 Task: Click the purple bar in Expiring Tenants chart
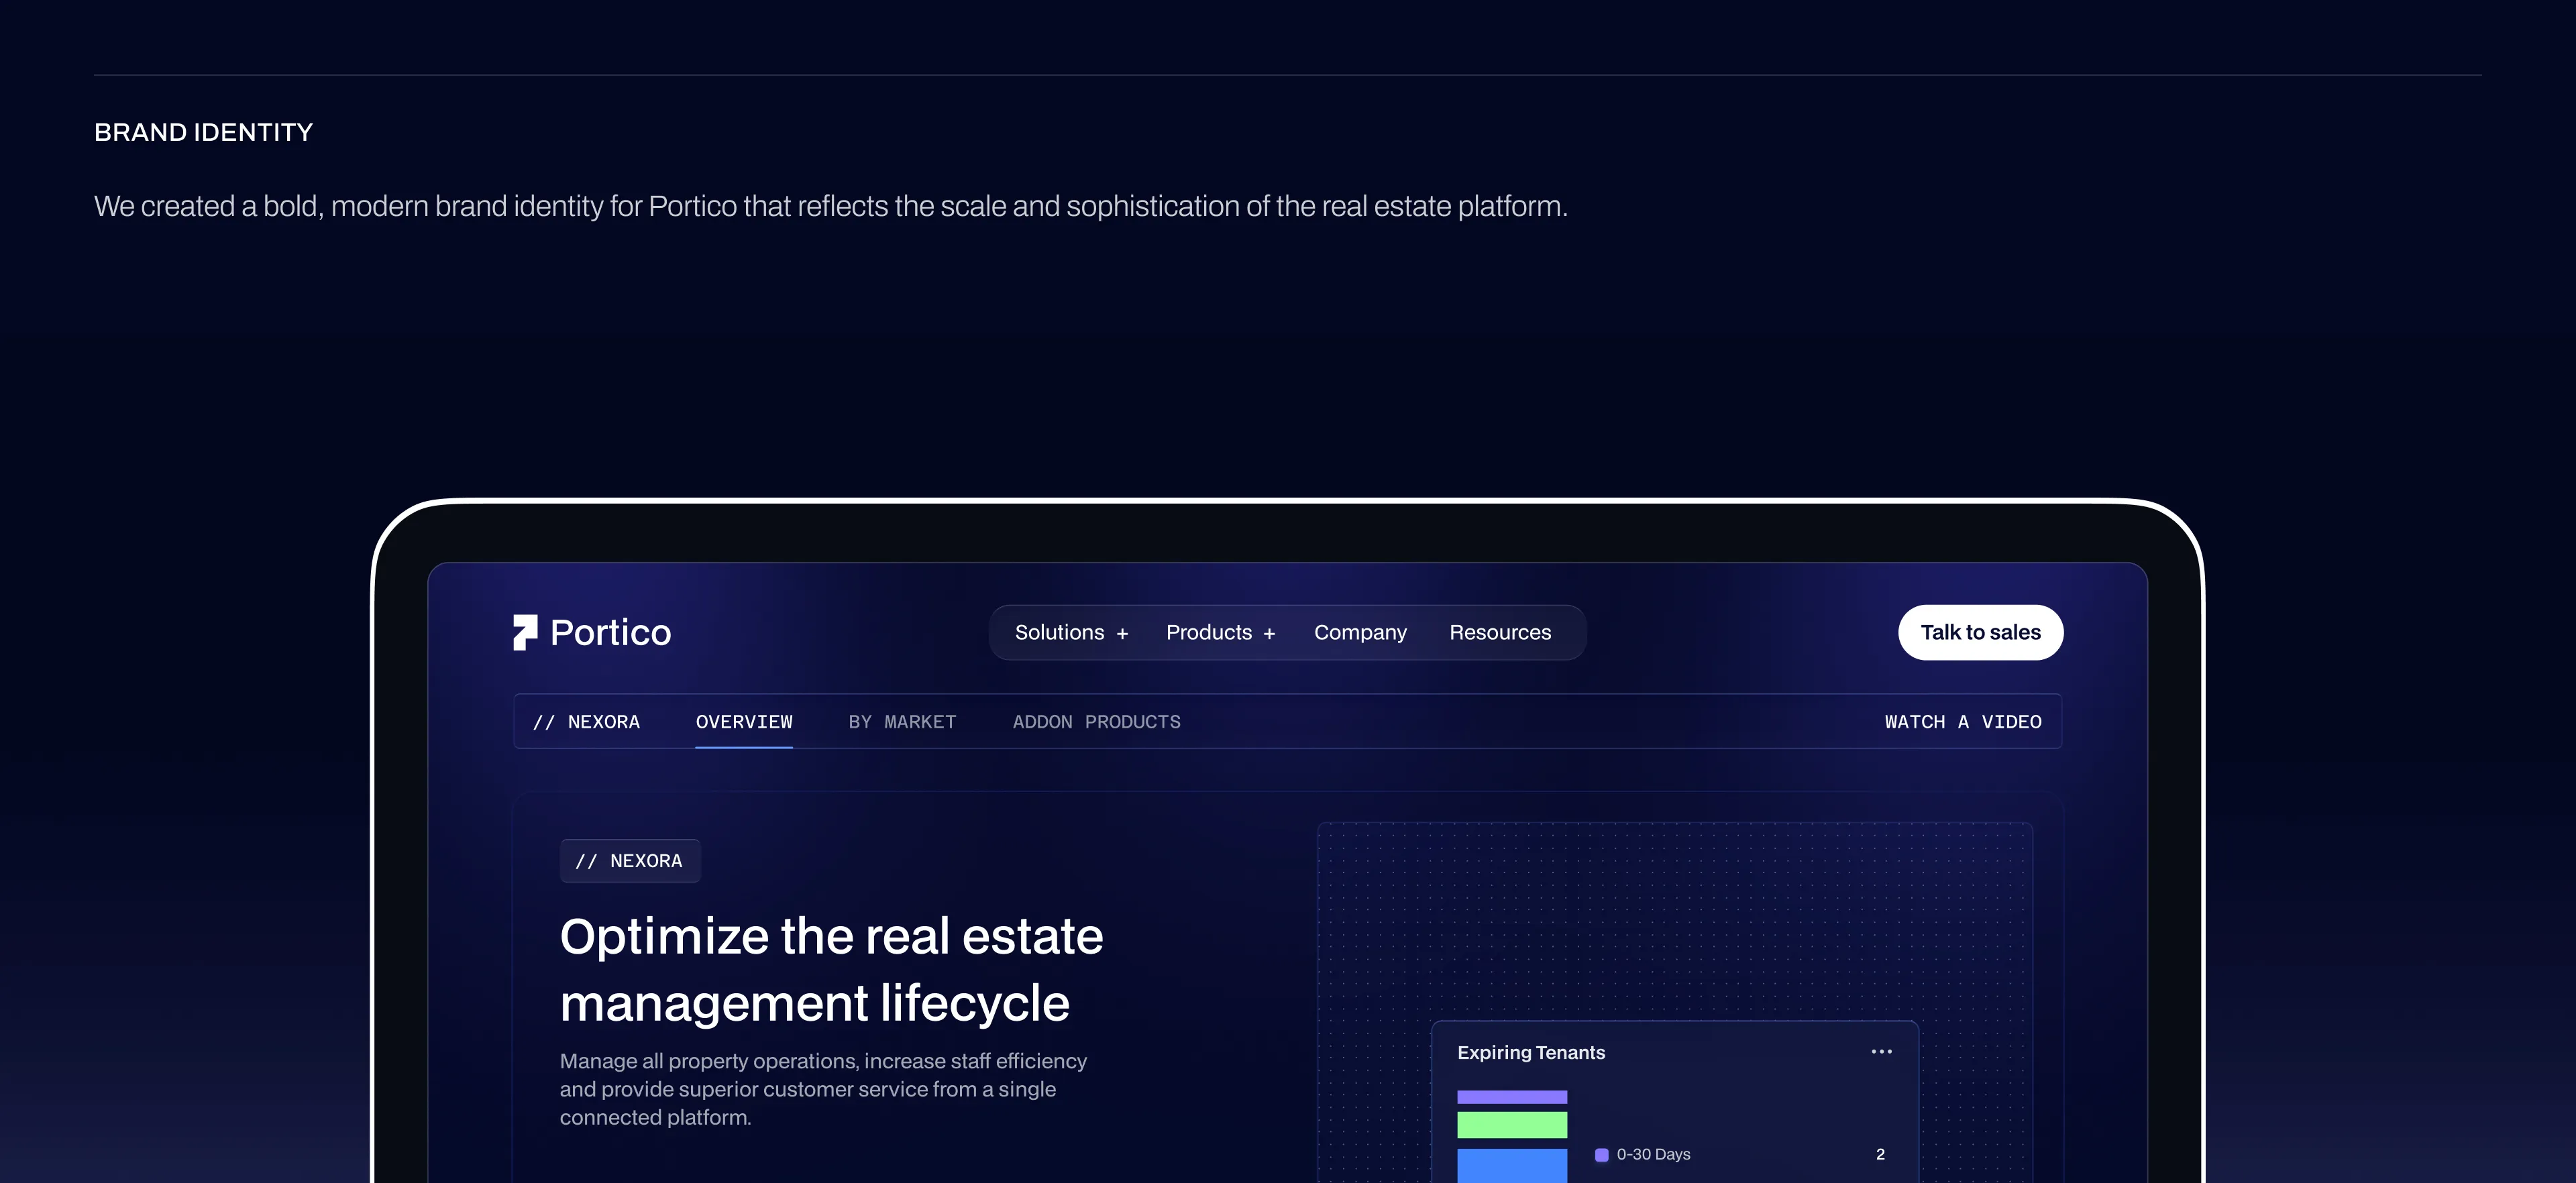click(x=1512, y=1097)
